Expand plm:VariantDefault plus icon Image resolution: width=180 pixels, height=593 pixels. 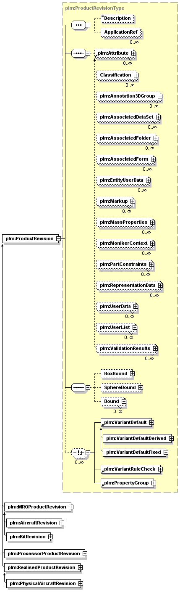(x=152, y=422)
